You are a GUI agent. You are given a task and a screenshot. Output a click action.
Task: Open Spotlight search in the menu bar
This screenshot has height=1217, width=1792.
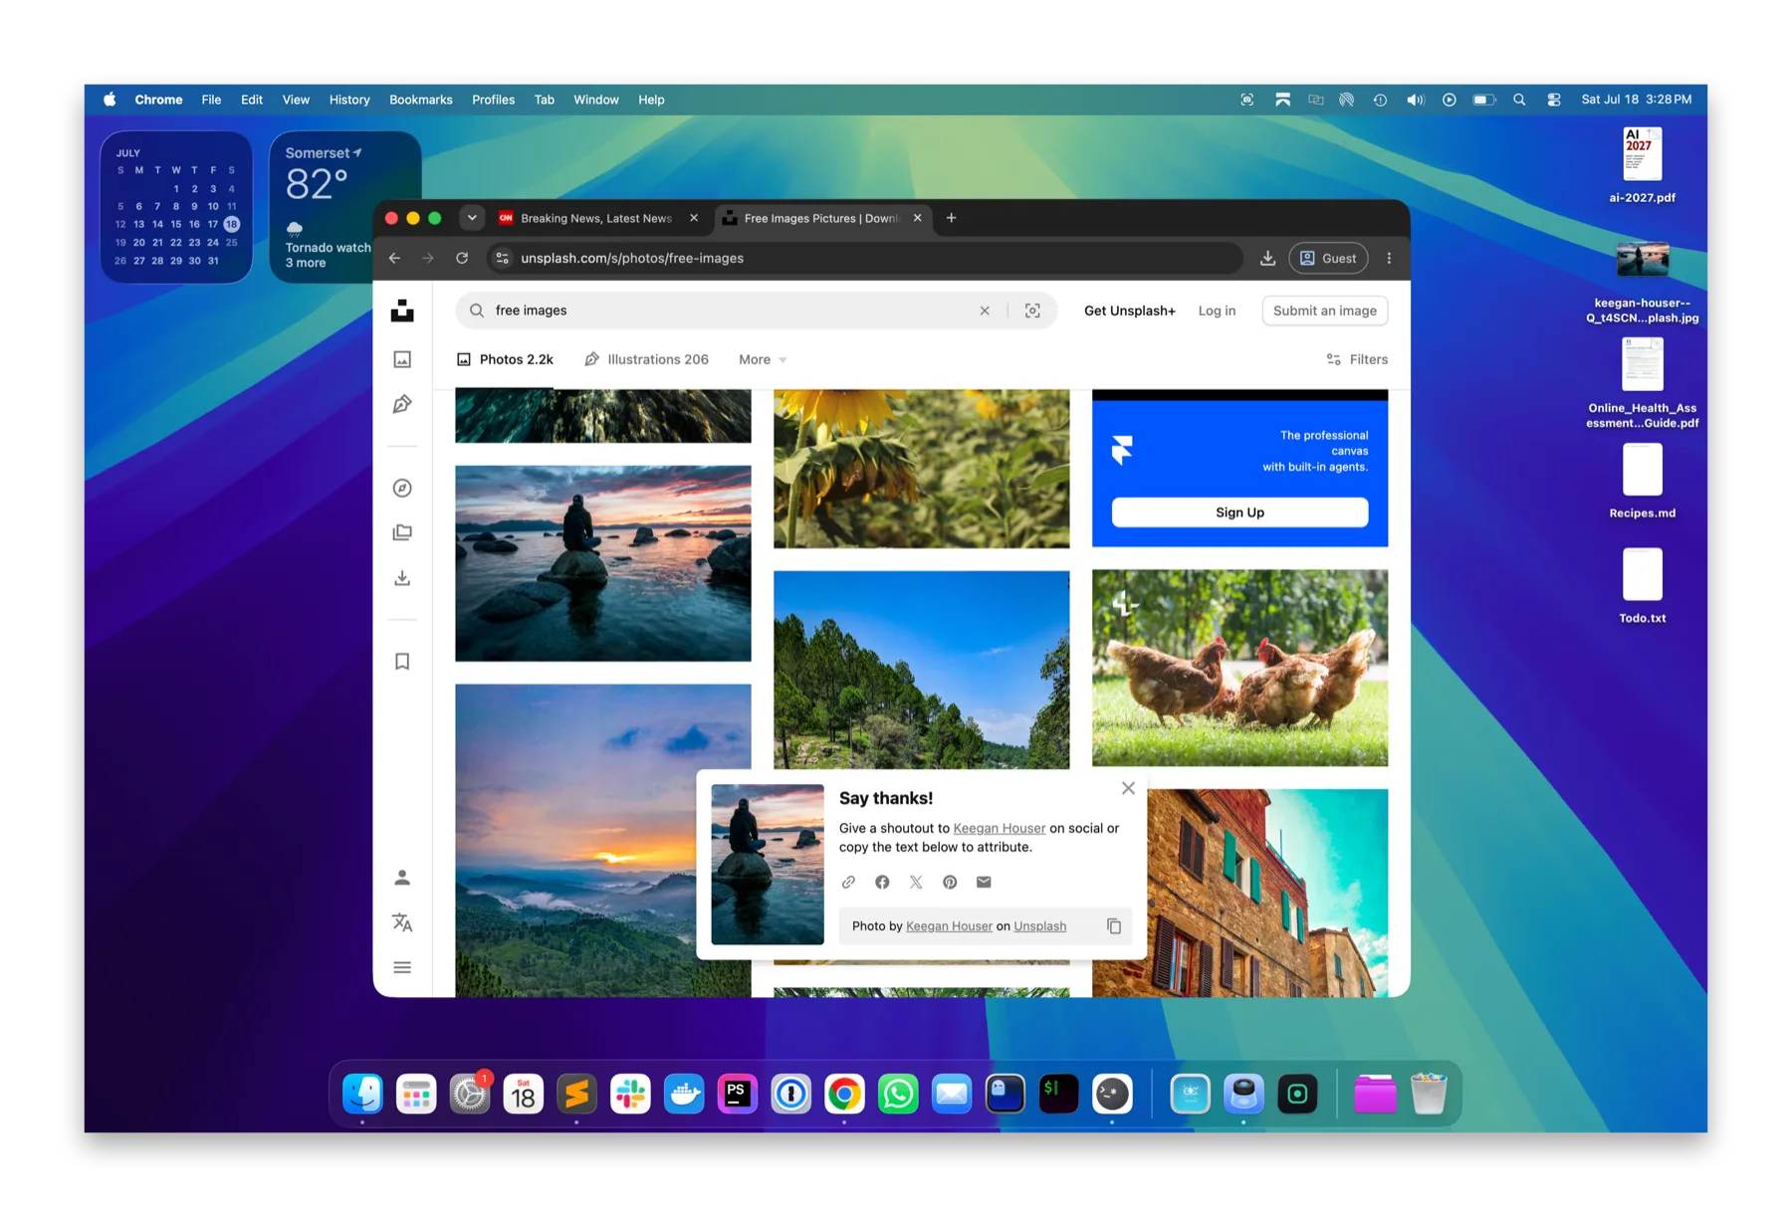(1519, 100)
